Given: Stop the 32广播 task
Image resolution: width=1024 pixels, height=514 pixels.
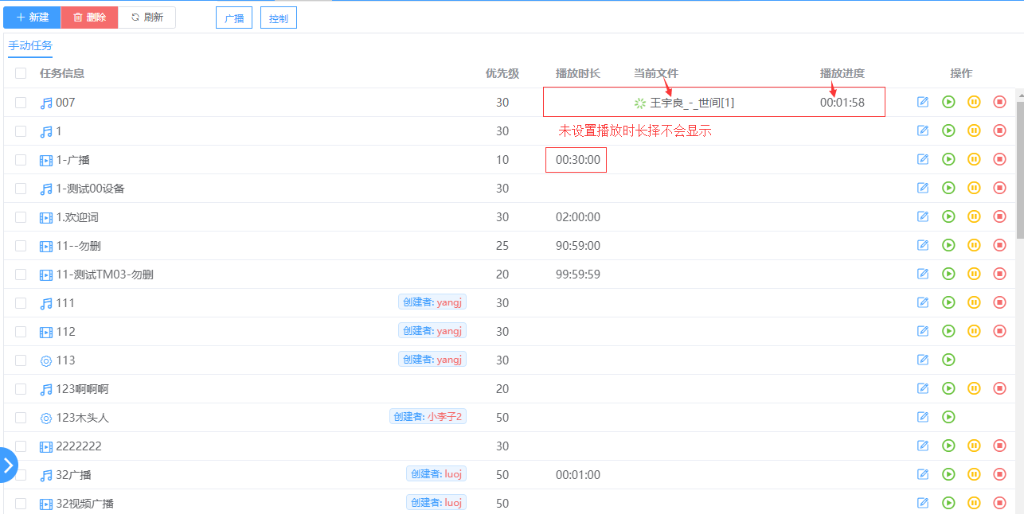Looking at the screenshot, I should click(999, 474).
